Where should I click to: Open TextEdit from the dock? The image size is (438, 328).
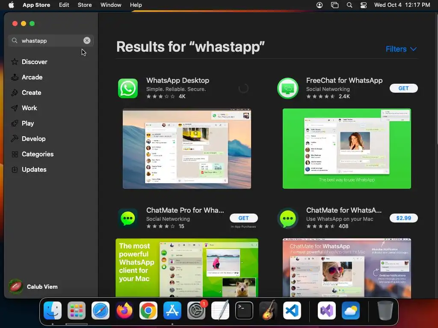pyautogui.click(x=220, y=310)
